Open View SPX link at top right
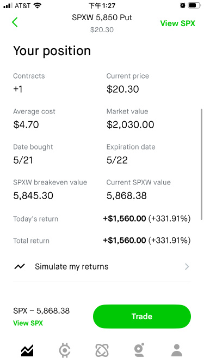Screen dimensions: 204x364 pos(178,23)
